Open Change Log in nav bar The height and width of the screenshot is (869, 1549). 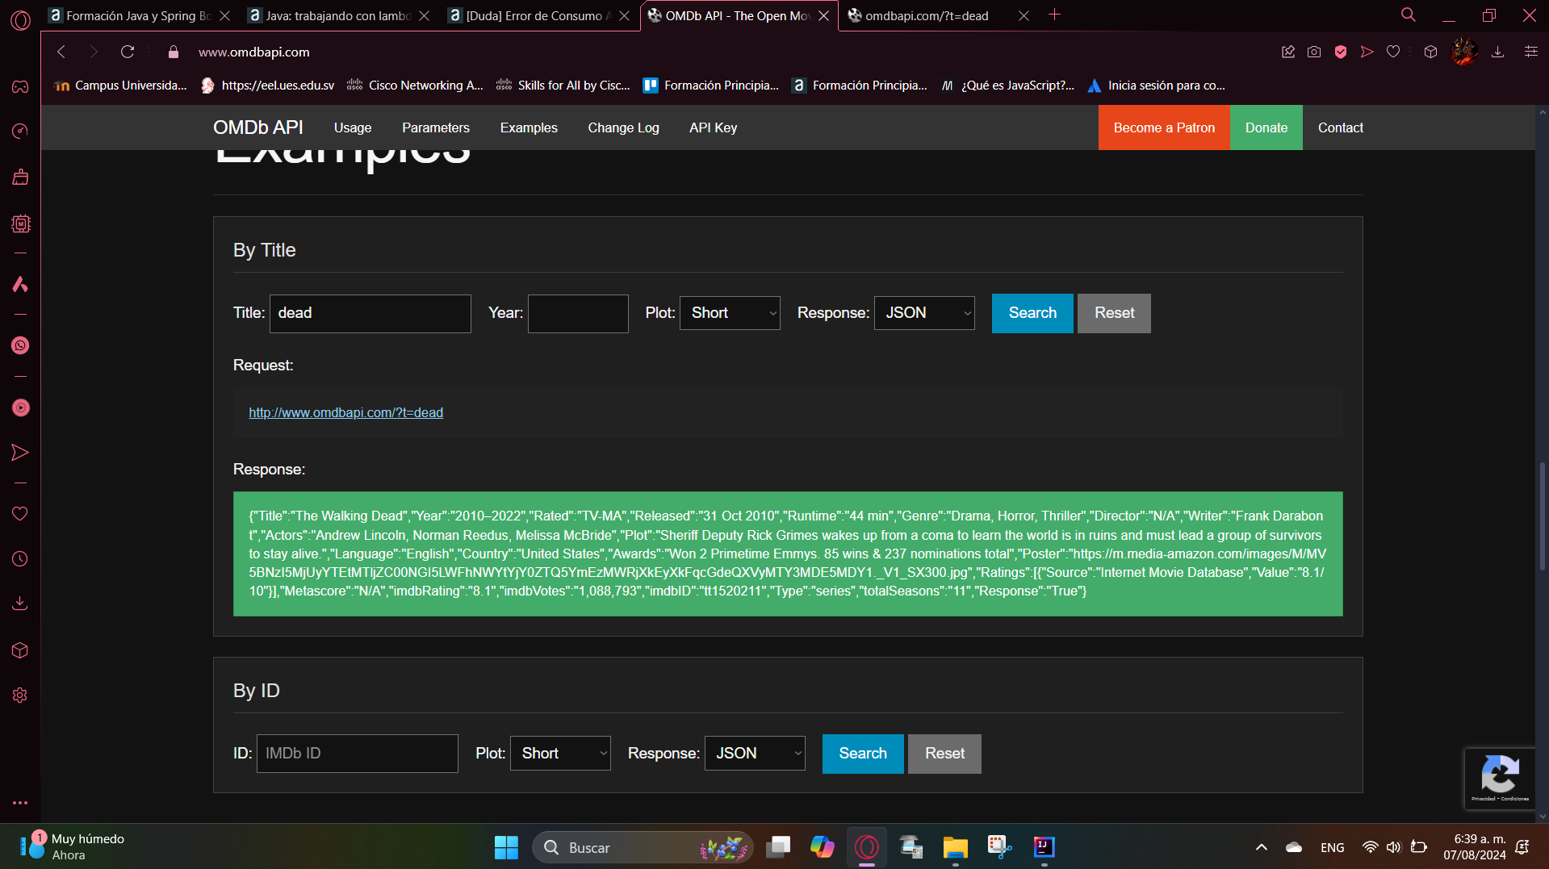[x=623, y=127]
